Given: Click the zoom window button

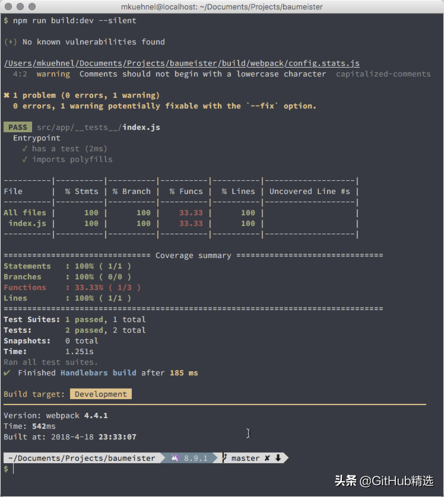Looking at the screenshot, I should tap(32, 7).
